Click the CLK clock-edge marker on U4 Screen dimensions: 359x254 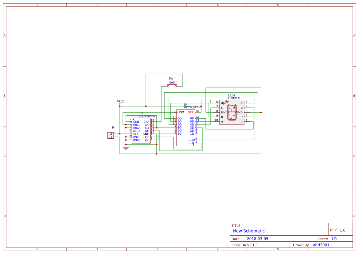coord(194,140)
